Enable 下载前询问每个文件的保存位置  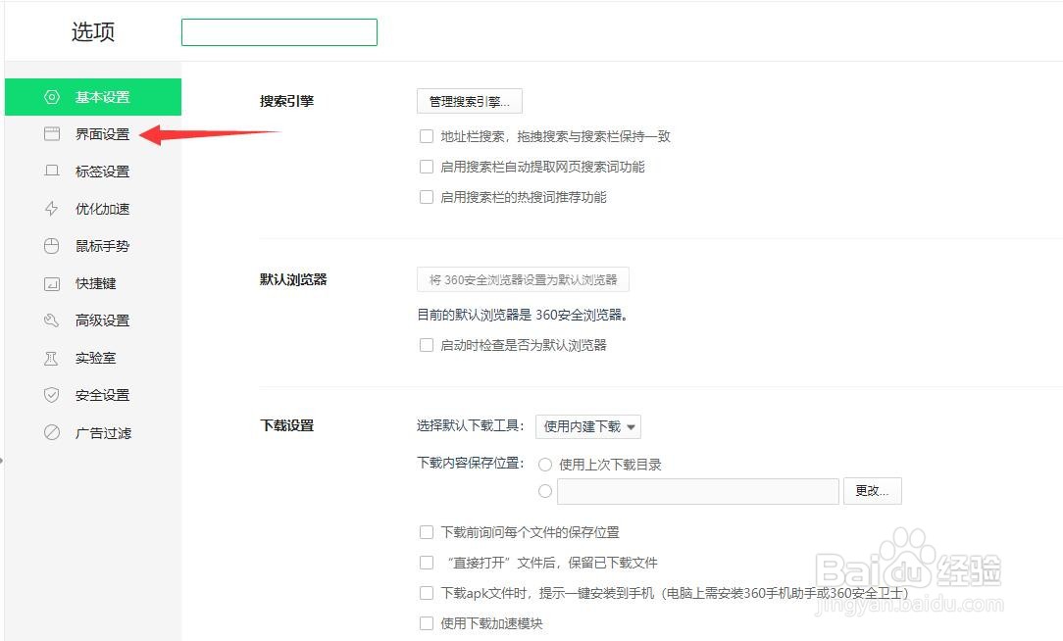[x=427, y=532]
